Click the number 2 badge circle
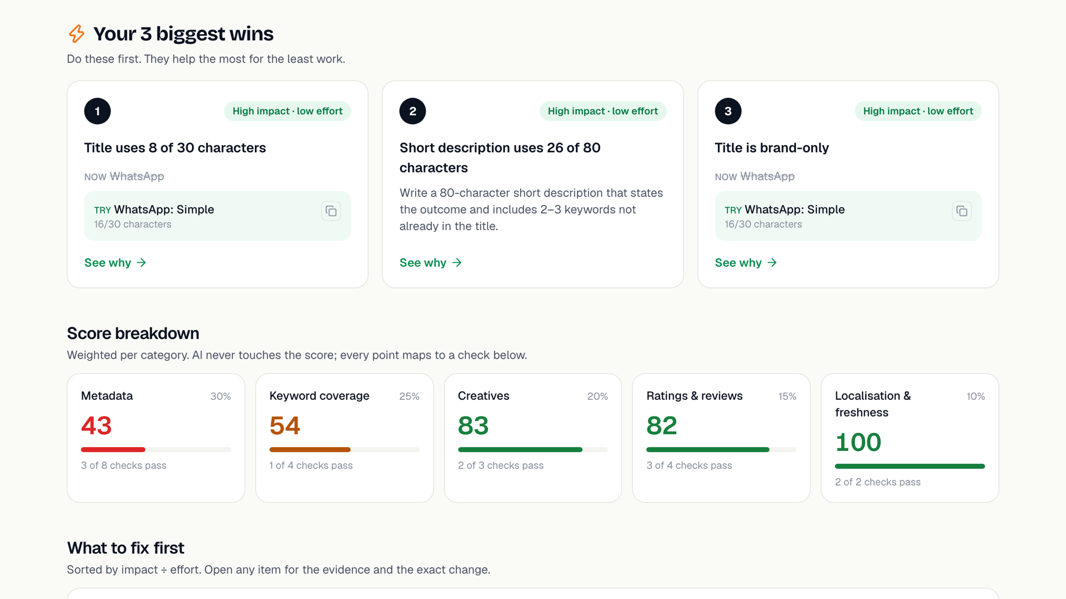 click(413, 111)
